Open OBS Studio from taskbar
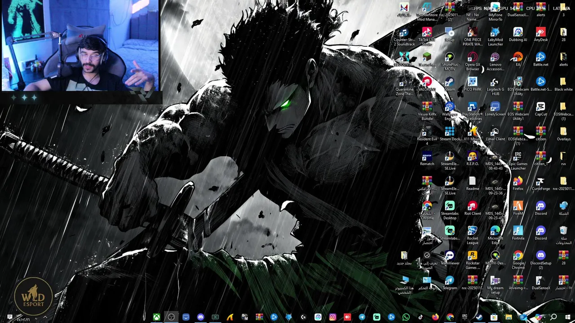 171,317
